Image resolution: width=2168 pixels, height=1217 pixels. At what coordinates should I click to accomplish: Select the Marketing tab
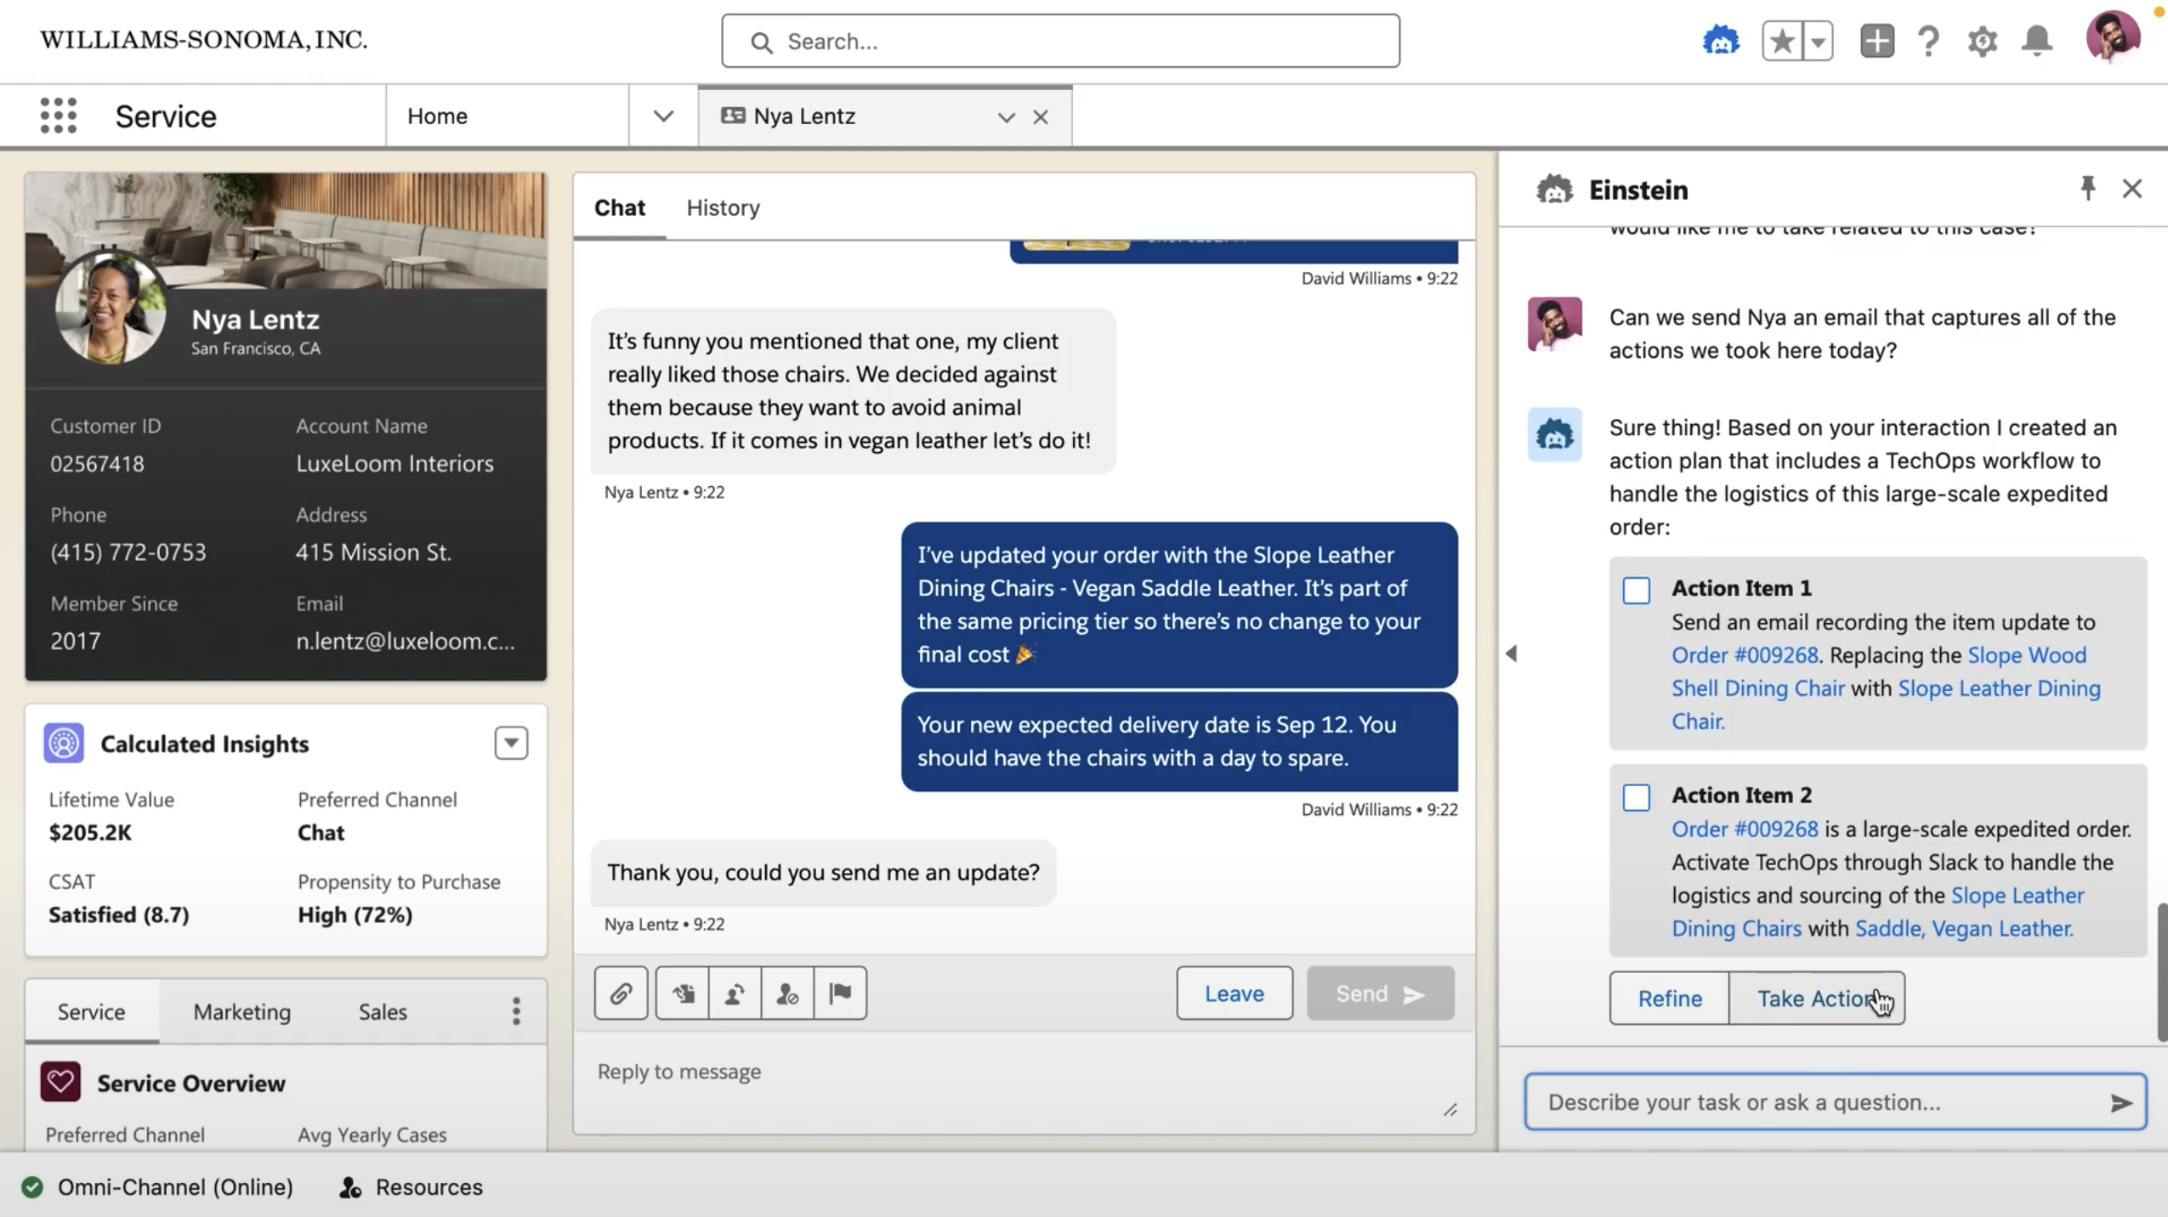241,1010
